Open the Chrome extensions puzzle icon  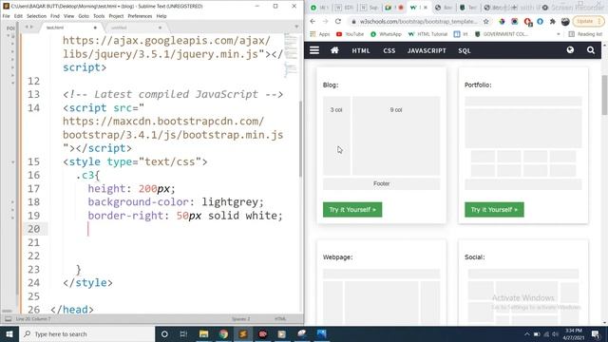553,21
